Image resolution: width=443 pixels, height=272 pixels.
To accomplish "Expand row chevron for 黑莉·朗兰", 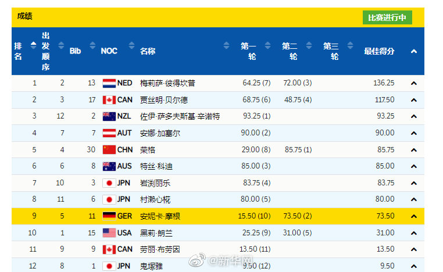I will coord(413,233).
